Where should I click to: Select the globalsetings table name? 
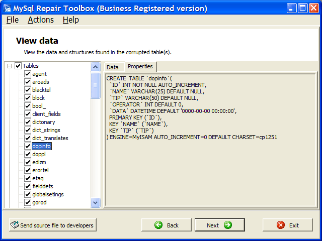48,194
